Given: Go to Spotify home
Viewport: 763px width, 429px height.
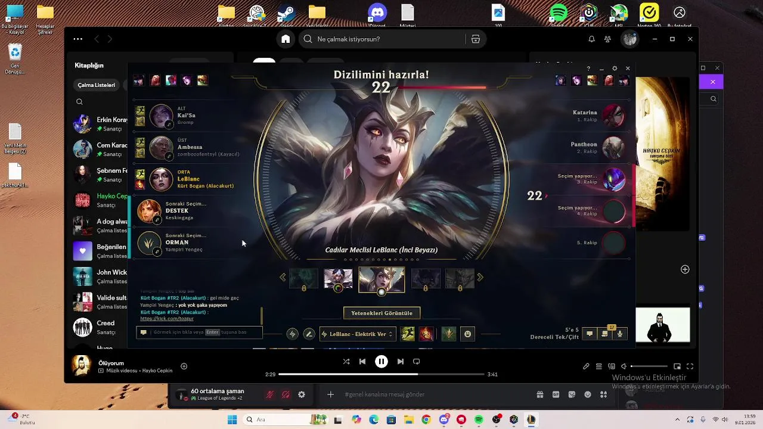Looking at the screenshot, I should [x=286, y=39].
